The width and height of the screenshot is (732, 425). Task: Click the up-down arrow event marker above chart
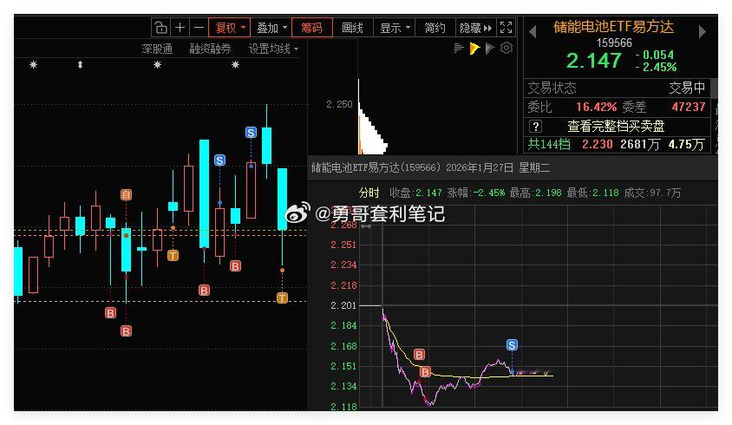(80, 64)
